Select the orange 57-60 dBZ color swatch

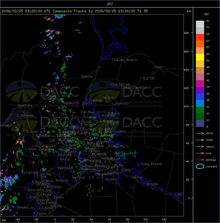pyautogui.click(x=200, y=44)
